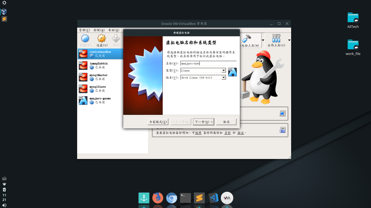
Task: Open the volume control tray icon
Action: (4, 205)
